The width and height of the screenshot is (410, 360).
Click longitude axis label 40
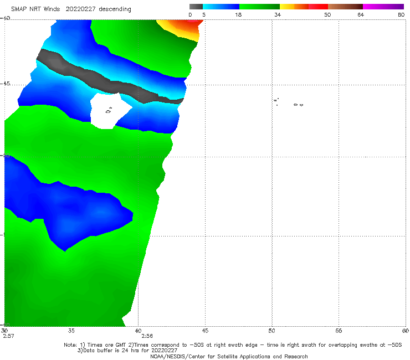pos(138,331)
